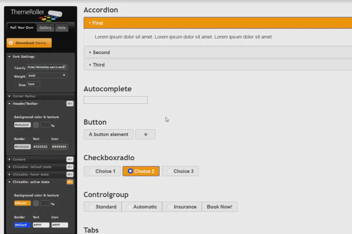The width and height of the screenshot is (352, 234).
Task: Select the Automatic radio in Controlgroup
Action: (x=142, y=207)
